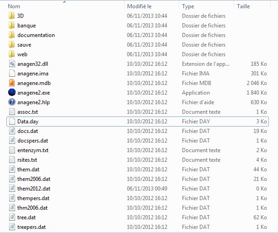This screenshot has height=233, width=278.
Task: Select the assoc.txt text document icon
Action: coord(12,112)
